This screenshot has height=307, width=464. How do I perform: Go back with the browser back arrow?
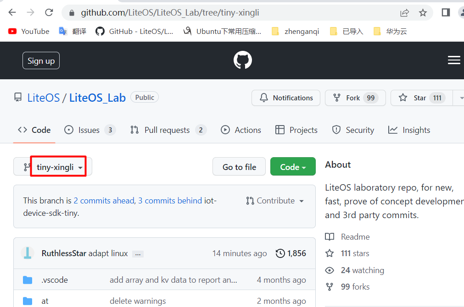[12, 12]
